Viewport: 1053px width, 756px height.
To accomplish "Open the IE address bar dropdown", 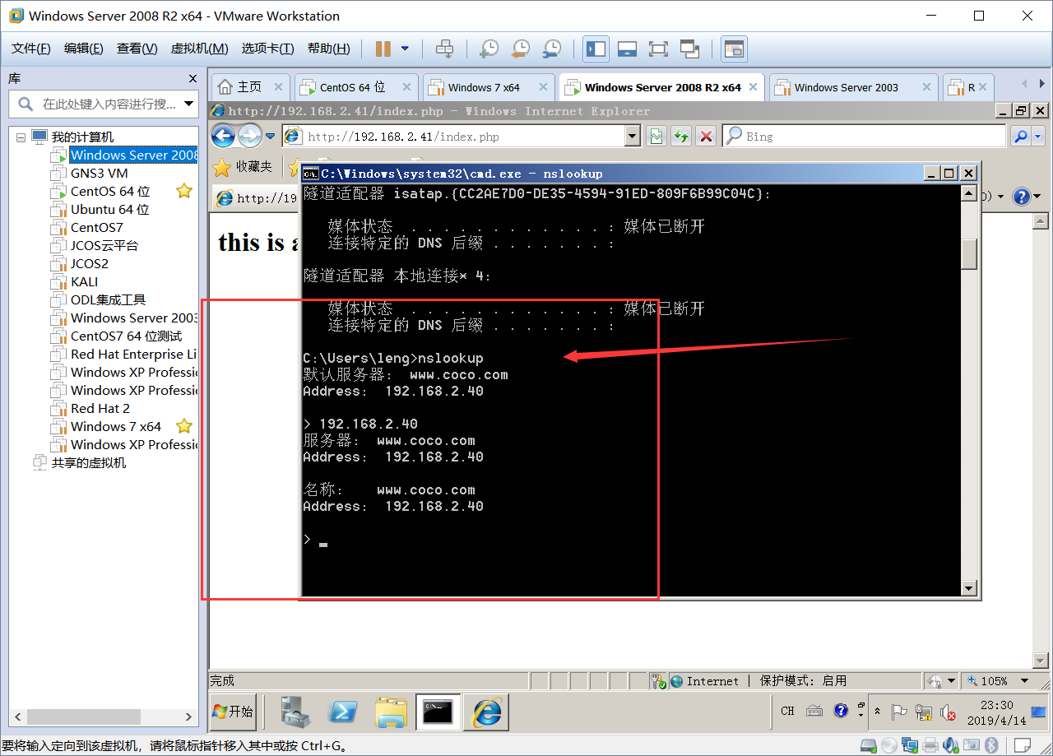I will (x=633, y=135).
